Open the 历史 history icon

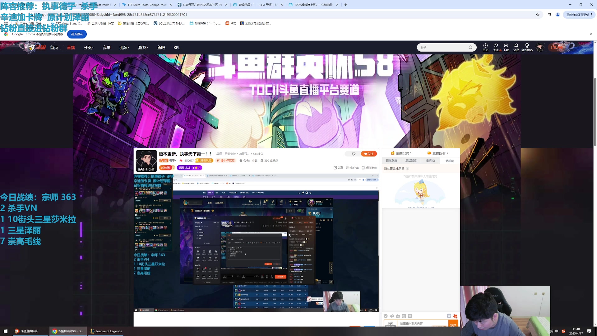pyautogui.click(x=485, y=47)
